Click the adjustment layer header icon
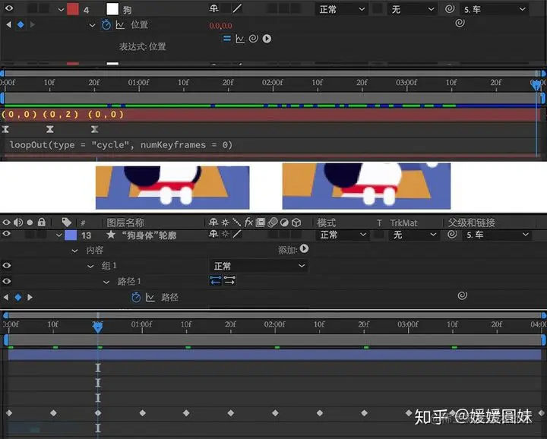The image size is (547, 439). [x=285, y=223]
